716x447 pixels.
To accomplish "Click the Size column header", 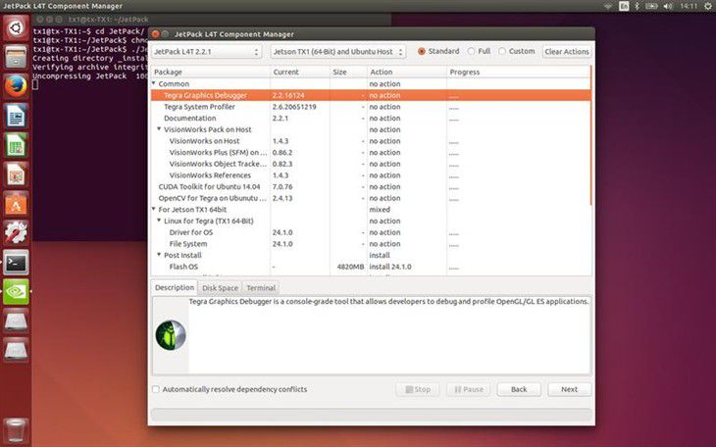I will click(x=348, y=72).
